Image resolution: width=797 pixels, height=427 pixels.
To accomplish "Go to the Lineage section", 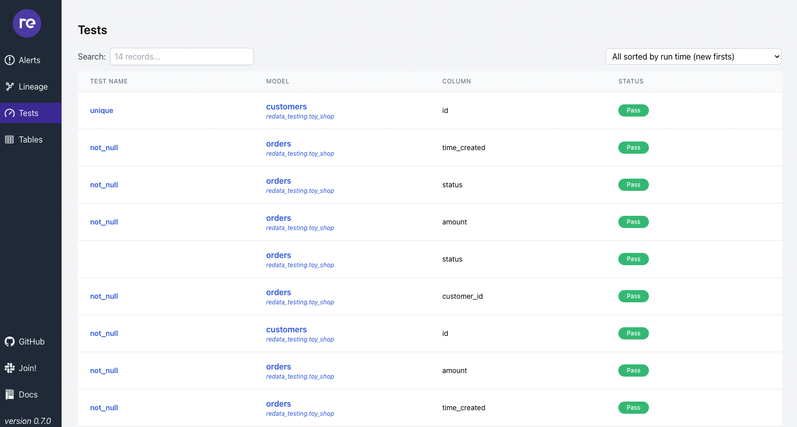I will click(x=31, y=87).
